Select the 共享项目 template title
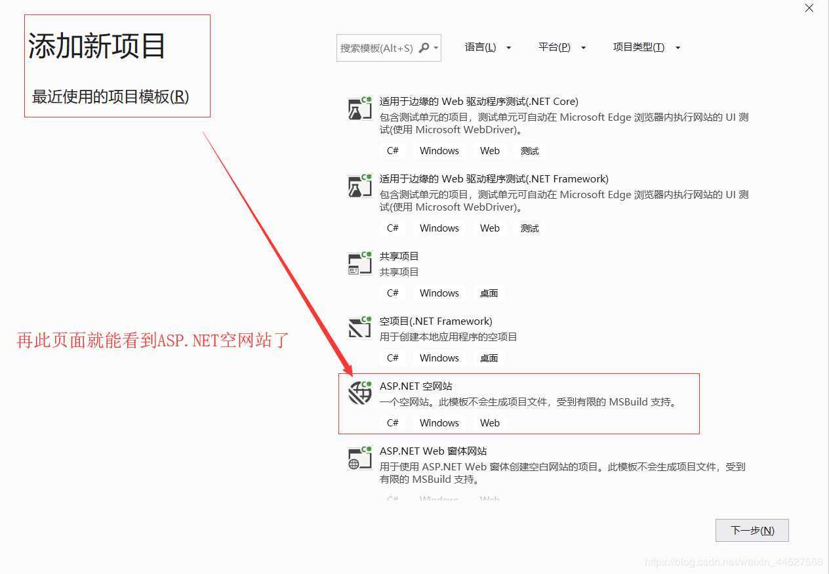Screen dimensions: 829x574 (399, 256)
